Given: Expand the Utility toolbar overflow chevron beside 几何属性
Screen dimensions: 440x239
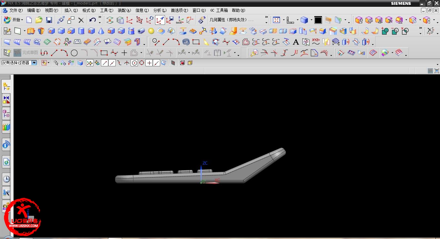Looking at the screenshot, I should point(267,17).
